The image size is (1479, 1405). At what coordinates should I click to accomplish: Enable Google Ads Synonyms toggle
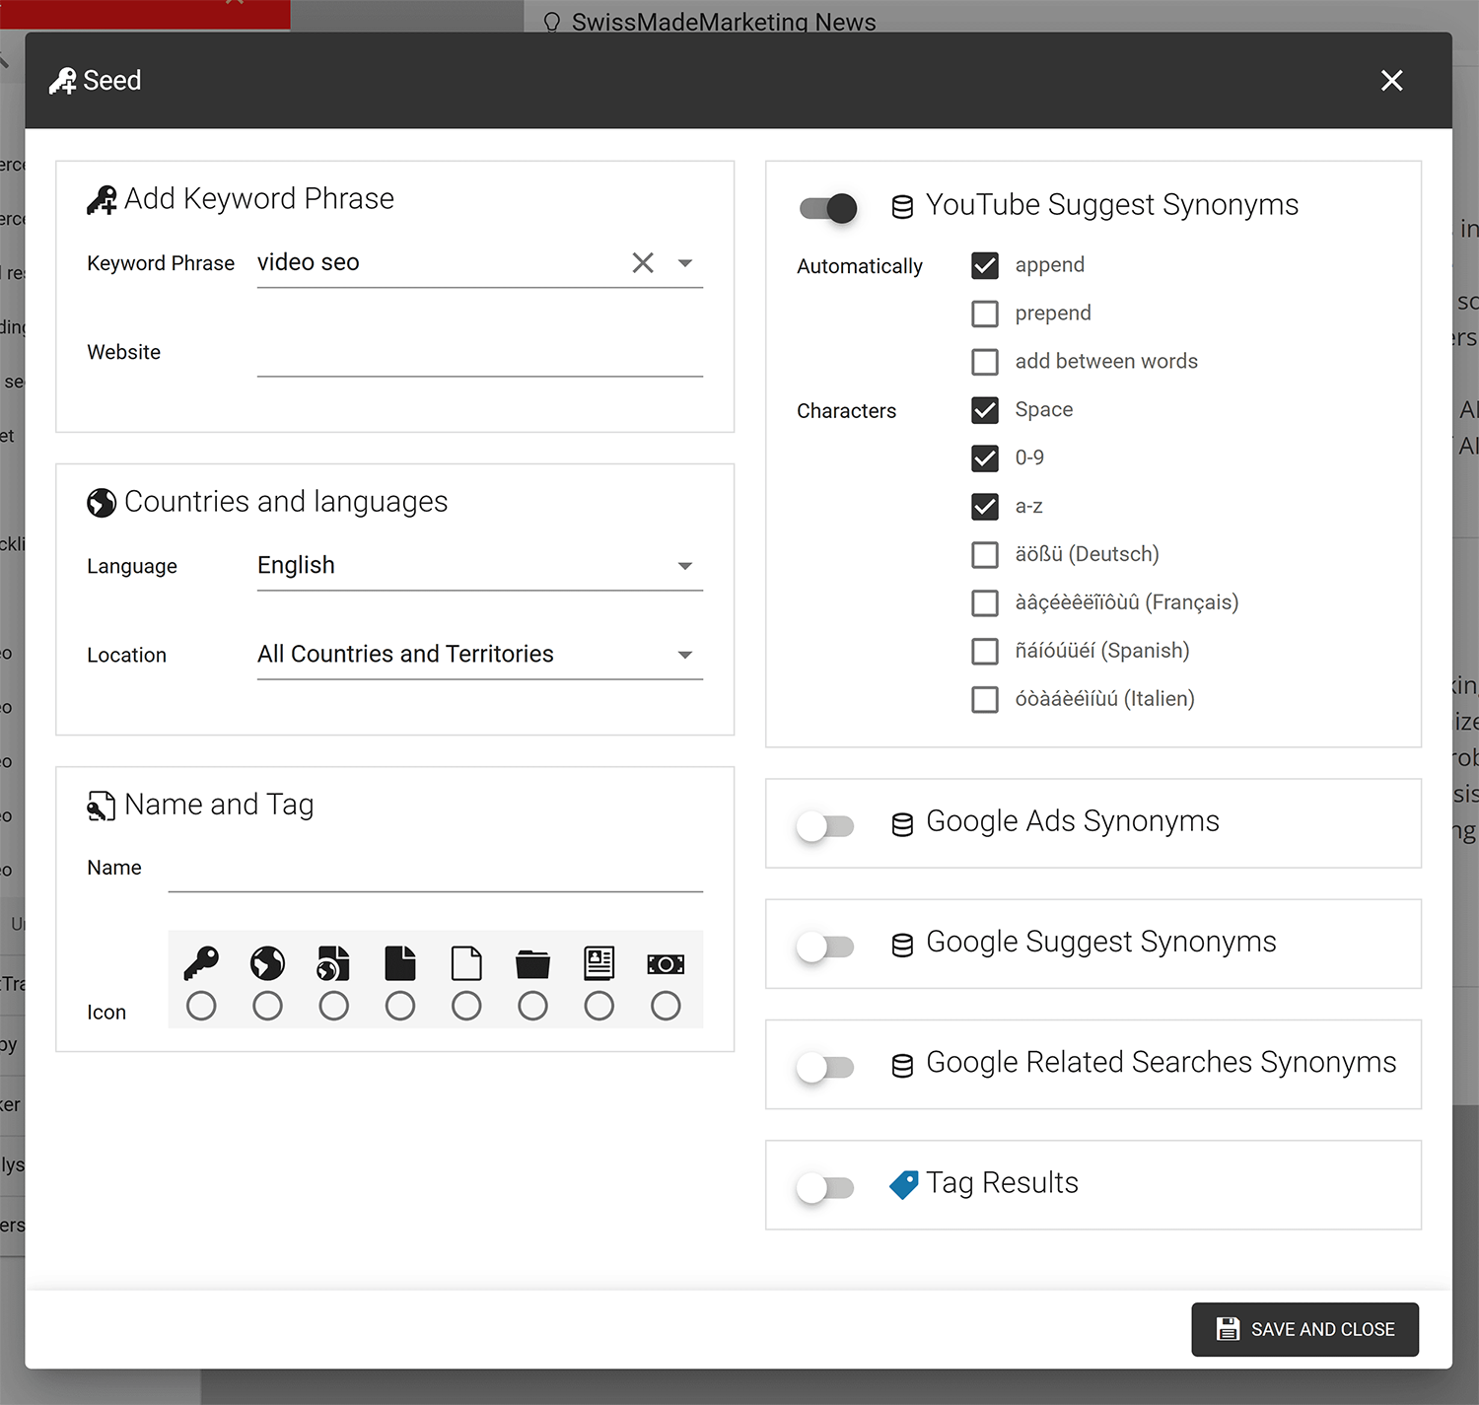tap(825, 826)
